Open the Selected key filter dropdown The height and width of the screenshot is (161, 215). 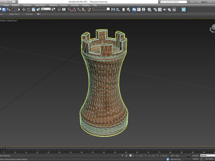pos(207,156)
